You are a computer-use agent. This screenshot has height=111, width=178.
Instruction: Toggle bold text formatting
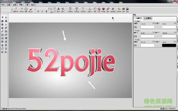pos(38,11)
